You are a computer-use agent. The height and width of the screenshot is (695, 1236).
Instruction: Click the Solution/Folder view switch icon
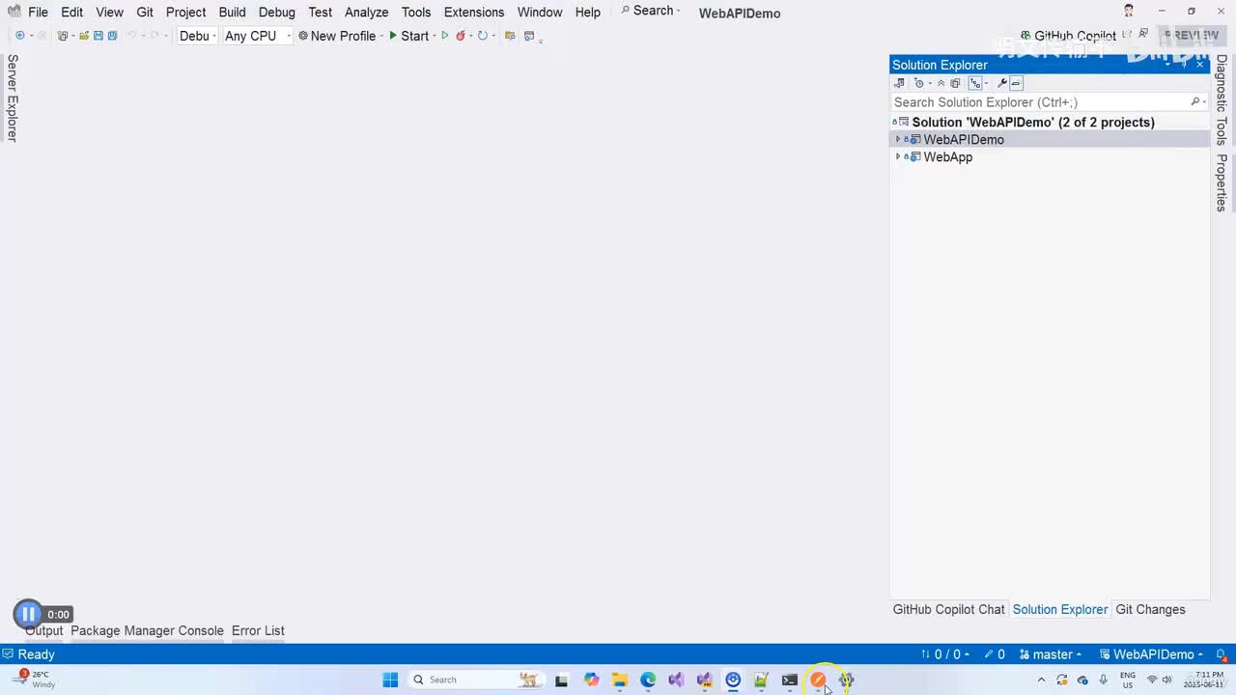(x=899, y=83)
